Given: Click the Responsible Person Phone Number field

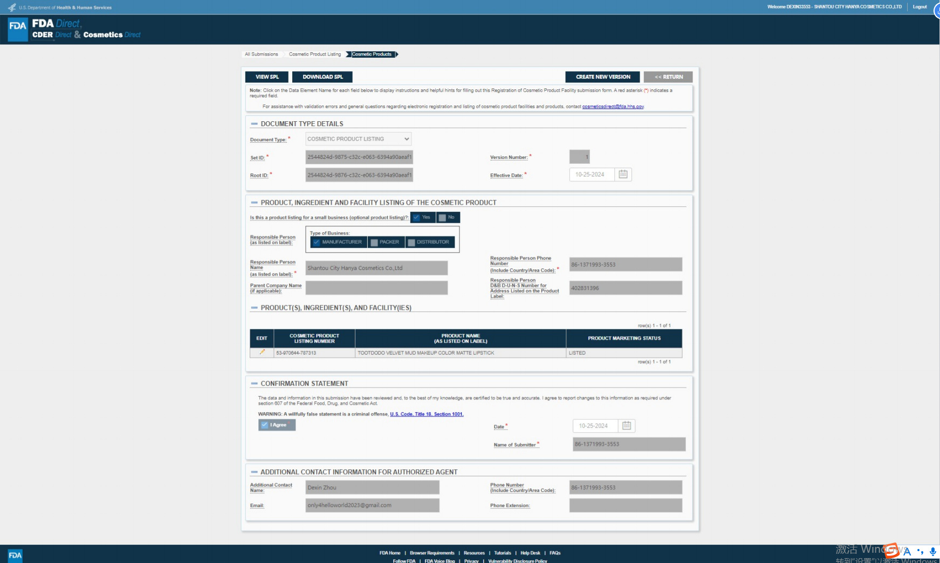Looking at the screenshot, I should pos(626,265).
